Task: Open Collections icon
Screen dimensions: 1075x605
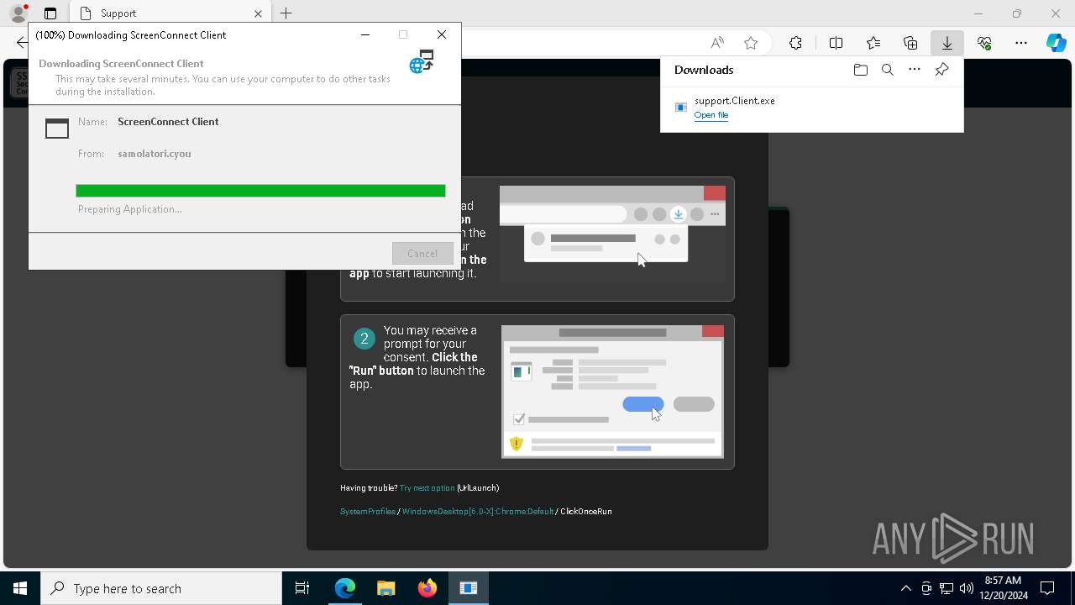Action: tap(910, 43)
